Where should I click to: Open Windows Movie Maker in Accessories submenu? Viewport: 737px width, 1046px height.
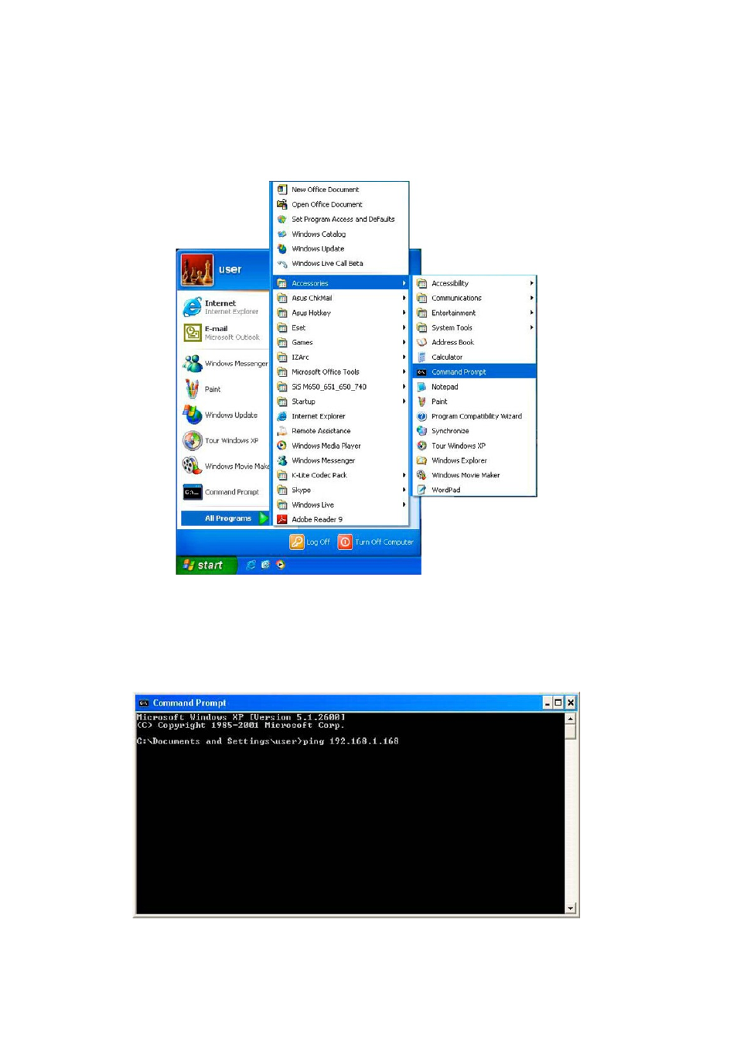[475, 475]
